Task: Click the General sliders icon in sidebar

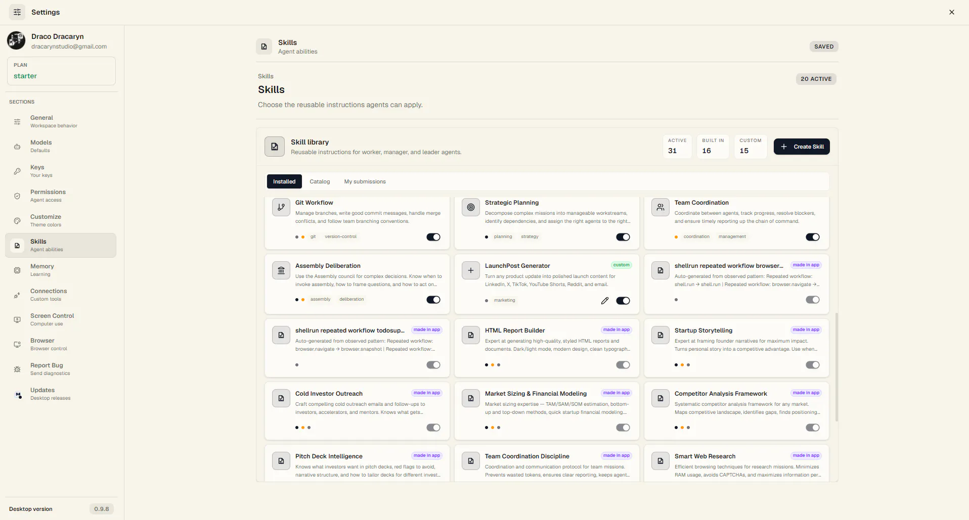Action: (17, 122)
